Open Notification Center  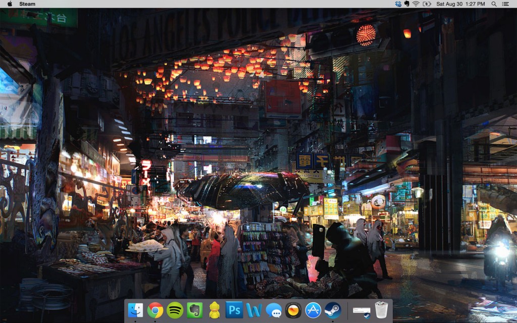click(505, 4)
